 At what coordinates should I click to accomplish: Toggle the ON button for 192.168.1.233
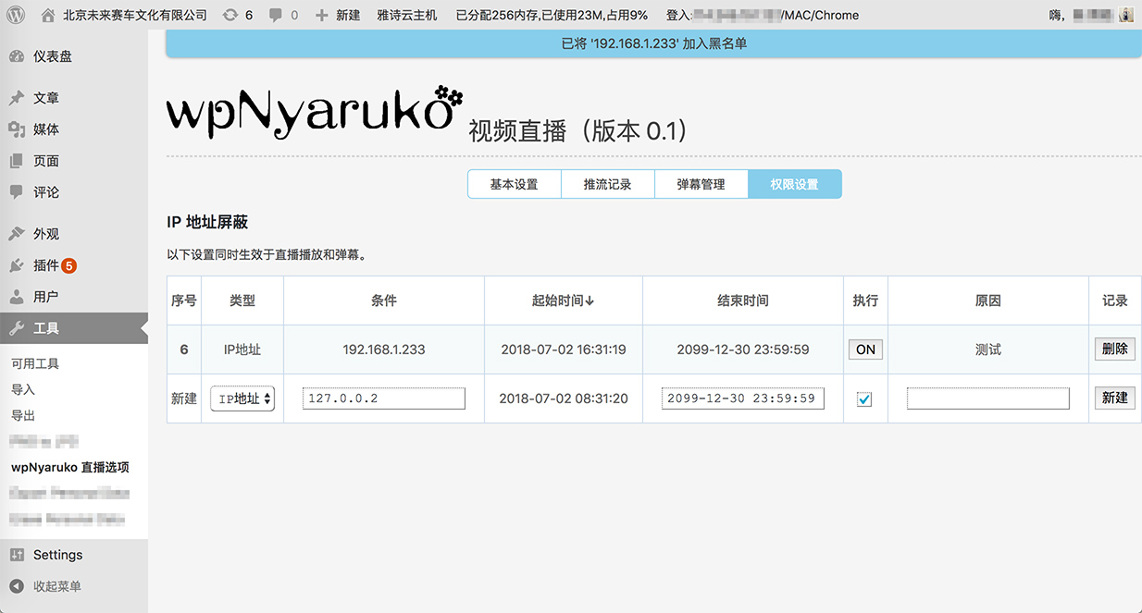point(865,349)
